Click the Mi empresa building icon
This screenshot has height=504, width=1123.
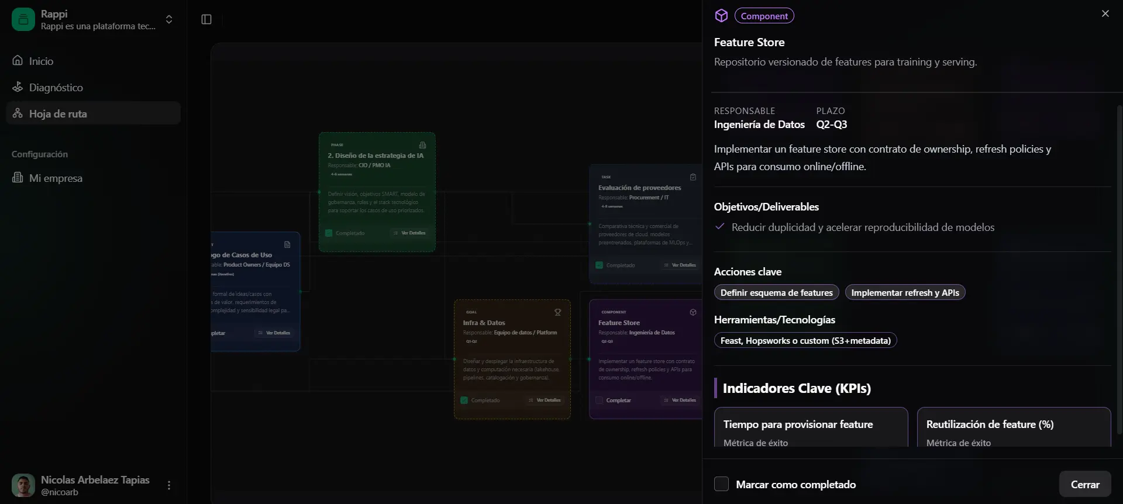point(18,177)
